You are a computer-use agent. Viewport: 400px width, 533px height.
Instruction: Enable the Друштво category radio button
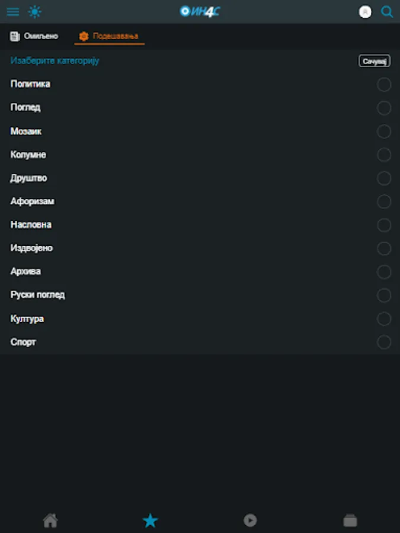[384, 178]
